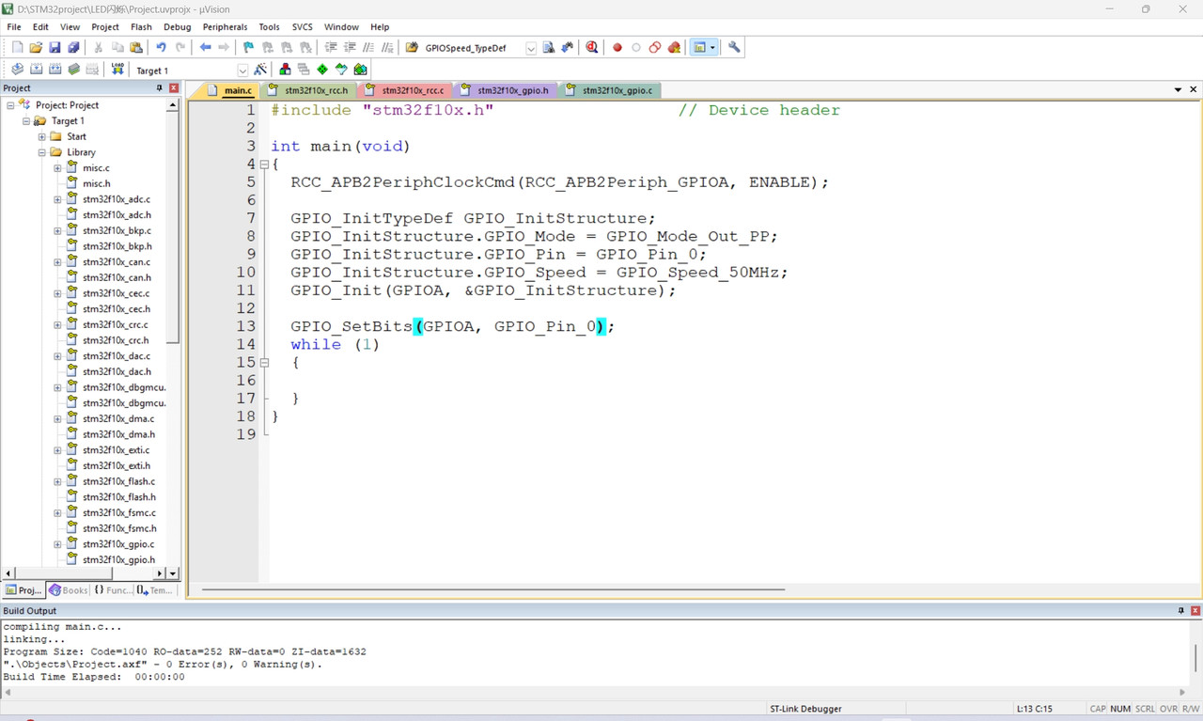1203x721 pixels.
Task: Indent selected lines toolbar icon
Action: (331, 47)
